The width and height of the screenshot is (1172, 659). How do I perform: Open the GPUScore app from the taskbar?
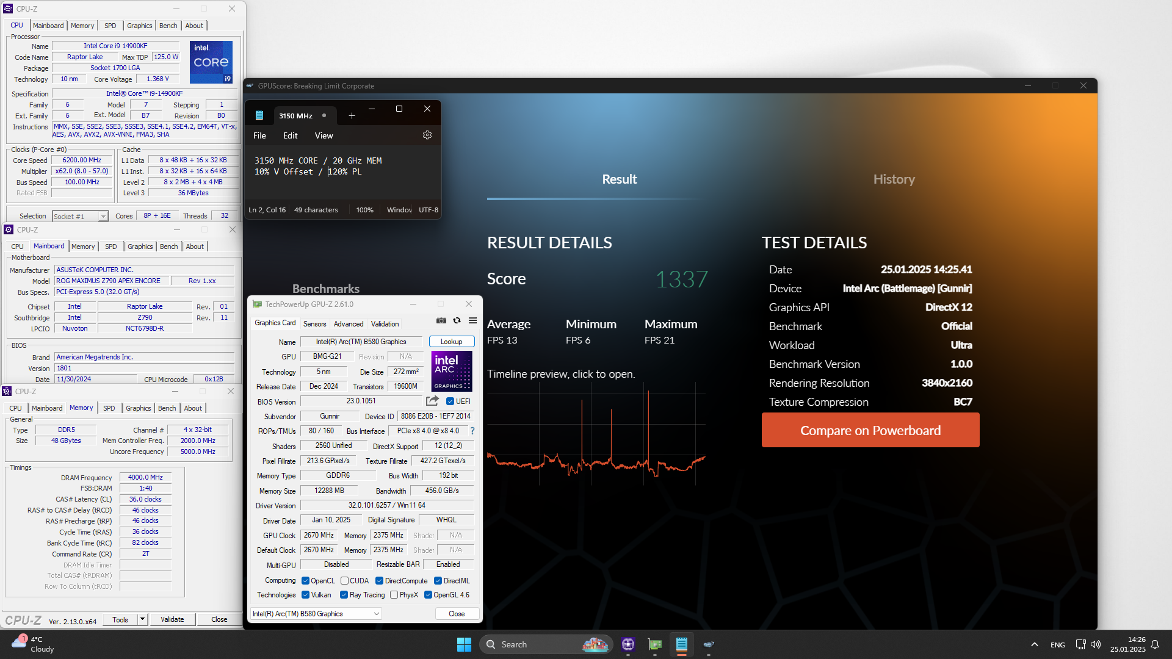coord(709,644)
